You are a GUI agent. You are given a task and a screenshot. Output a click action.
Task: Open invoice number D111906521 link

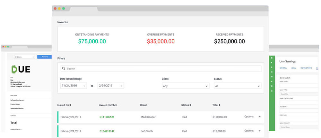coord(107,117)
